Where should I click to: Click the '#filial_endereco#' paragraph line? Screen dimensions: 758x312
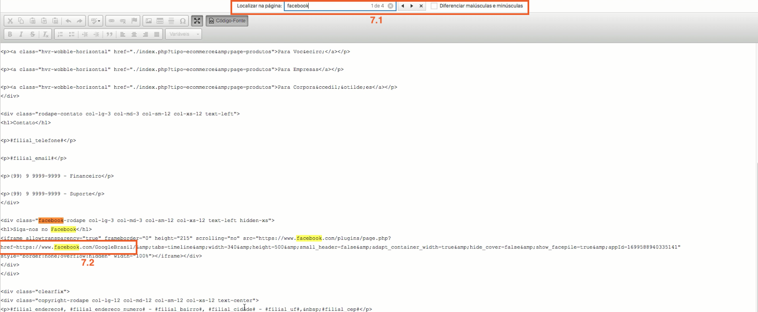[187, 309]
